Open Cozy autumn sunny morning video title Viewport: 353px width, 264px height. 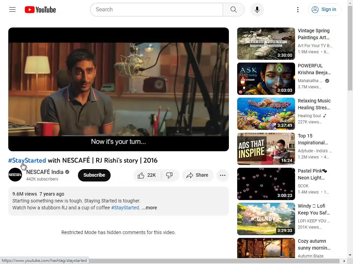point(314,244)
